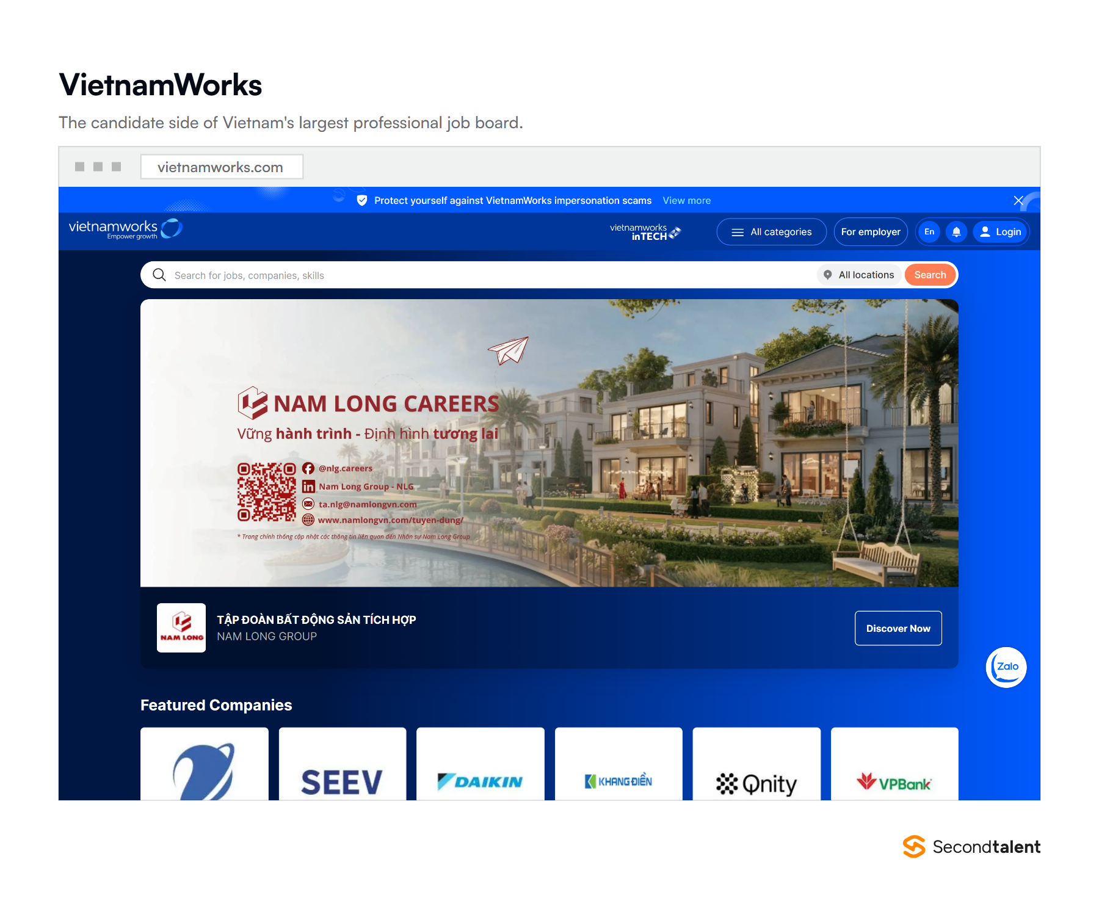Open the VNPT featured company card

tap(205, 764)
